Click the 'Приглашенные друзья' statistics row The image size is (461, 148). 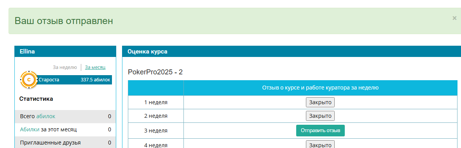65,143
